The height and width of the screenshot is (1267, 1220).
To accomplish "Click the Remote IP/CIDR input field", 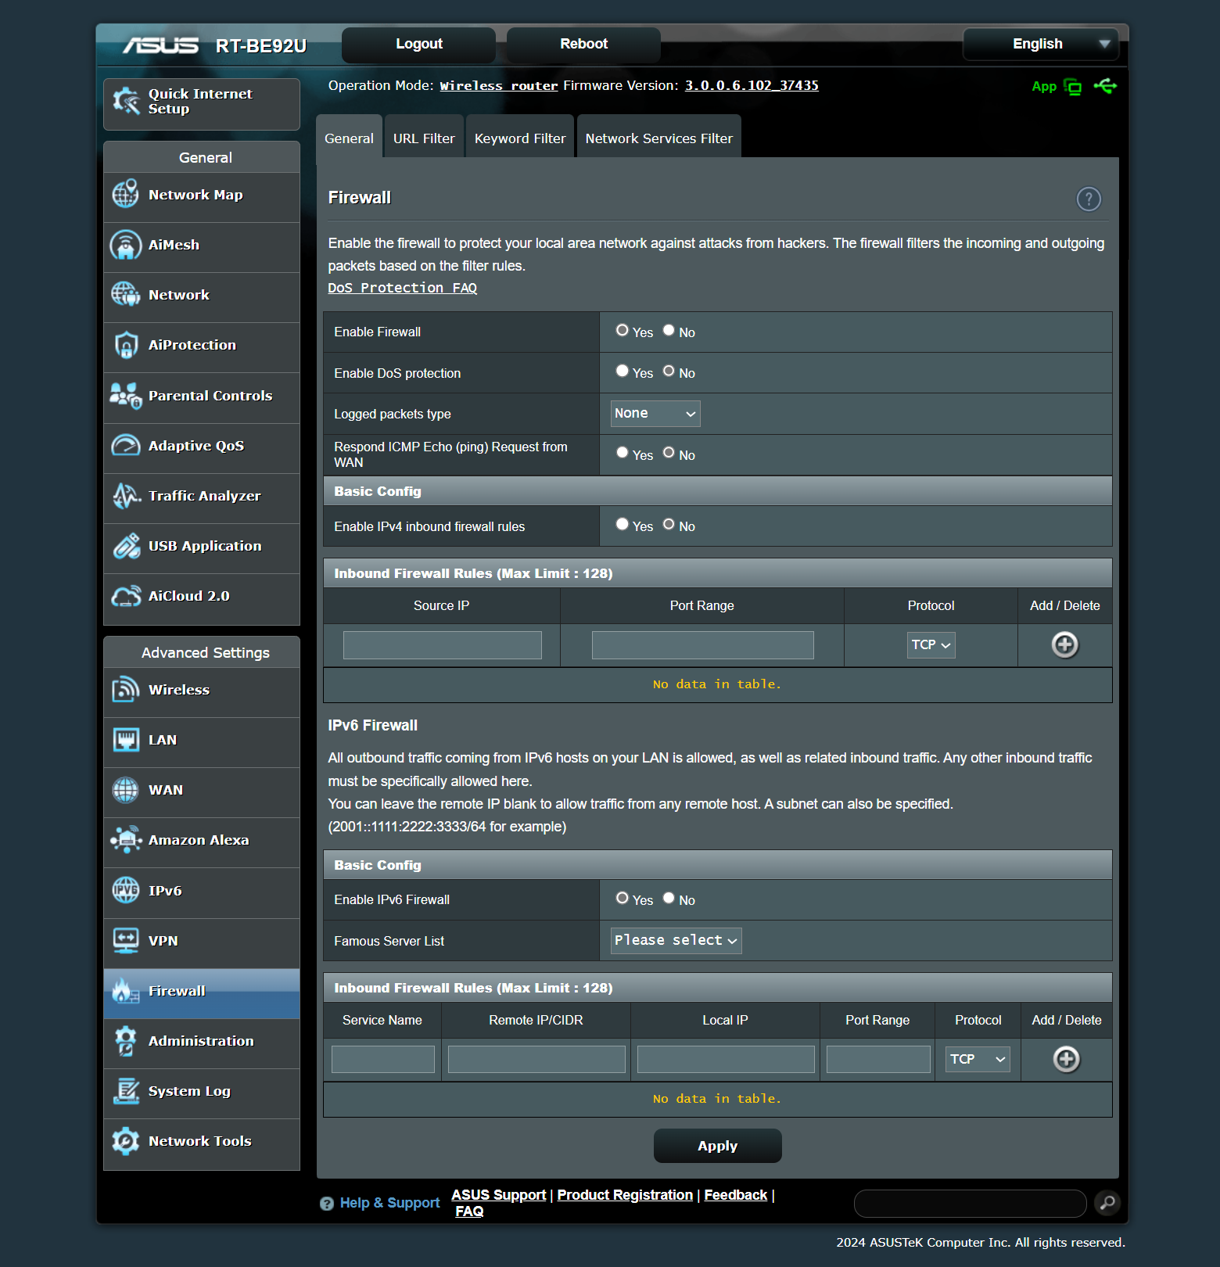I will (x=536, y=1060).
